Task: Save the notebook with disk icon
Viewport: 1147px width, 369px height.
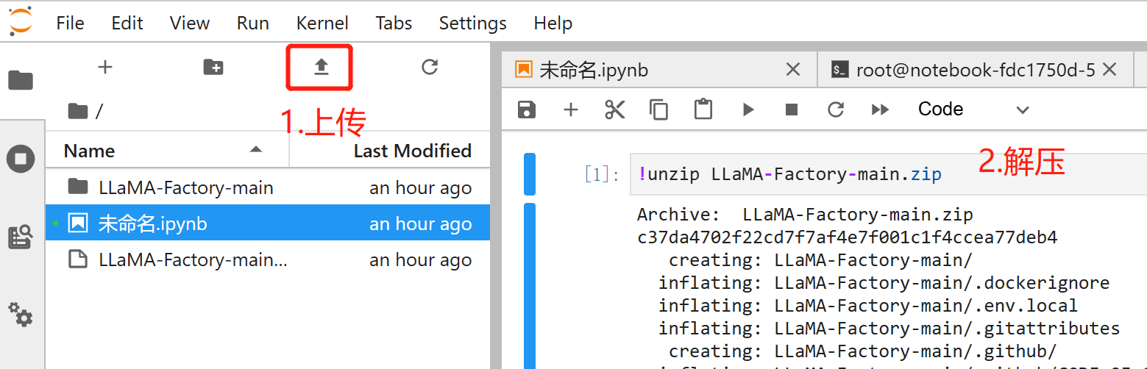Action: coord(527,110)
